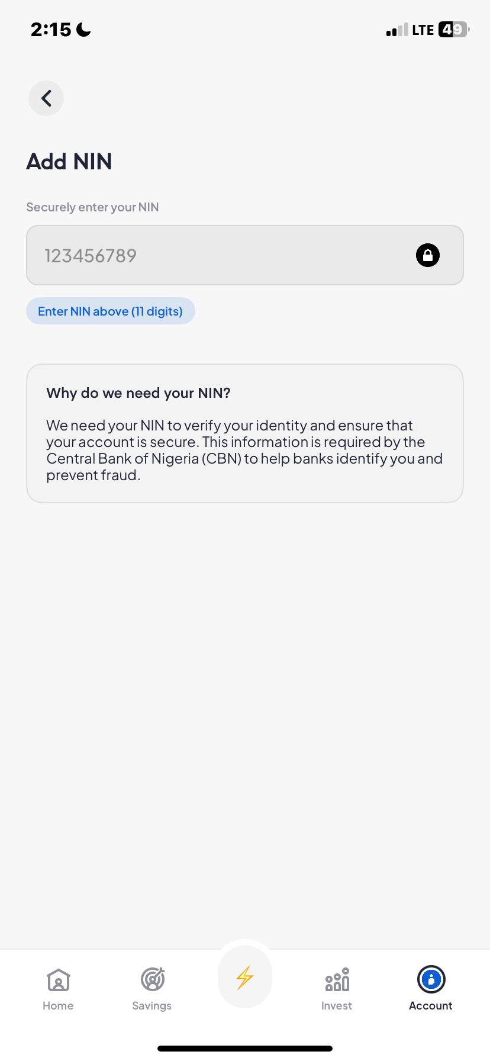Click the Home house icon

point(58,980)
